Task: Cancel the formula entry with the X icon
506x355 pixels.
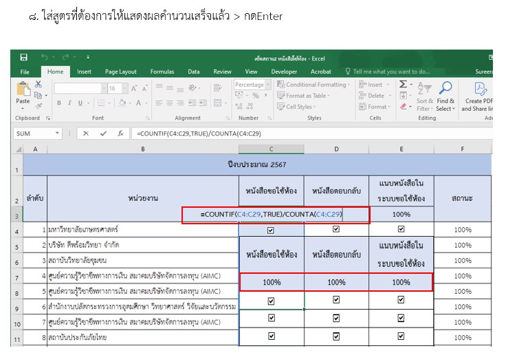Action: pyautogui.click(x=86, y=133)
